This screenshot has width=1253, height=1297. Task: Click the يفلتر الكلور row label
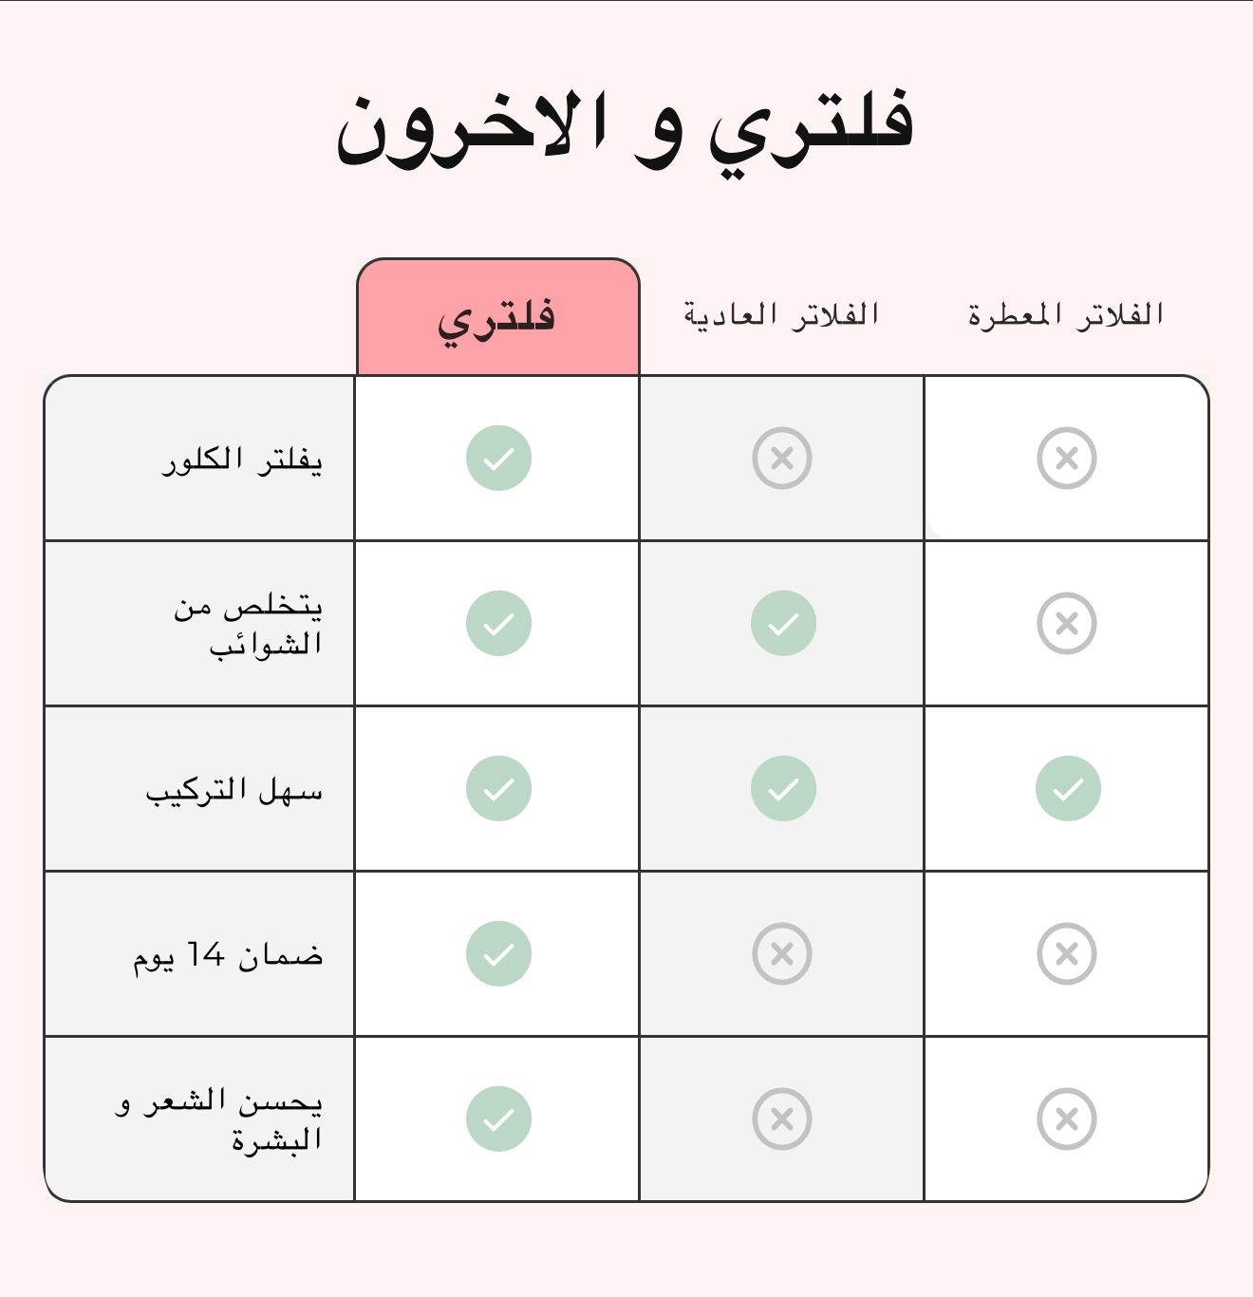tap(242, 460)
